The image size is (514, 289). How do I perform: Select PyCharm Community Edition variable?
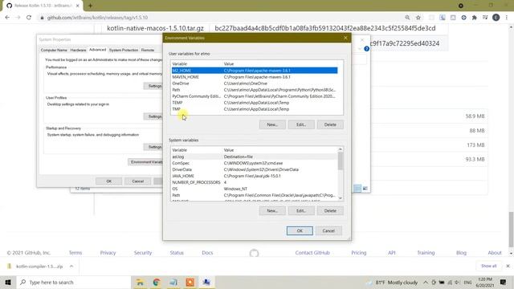coord(255,96)
